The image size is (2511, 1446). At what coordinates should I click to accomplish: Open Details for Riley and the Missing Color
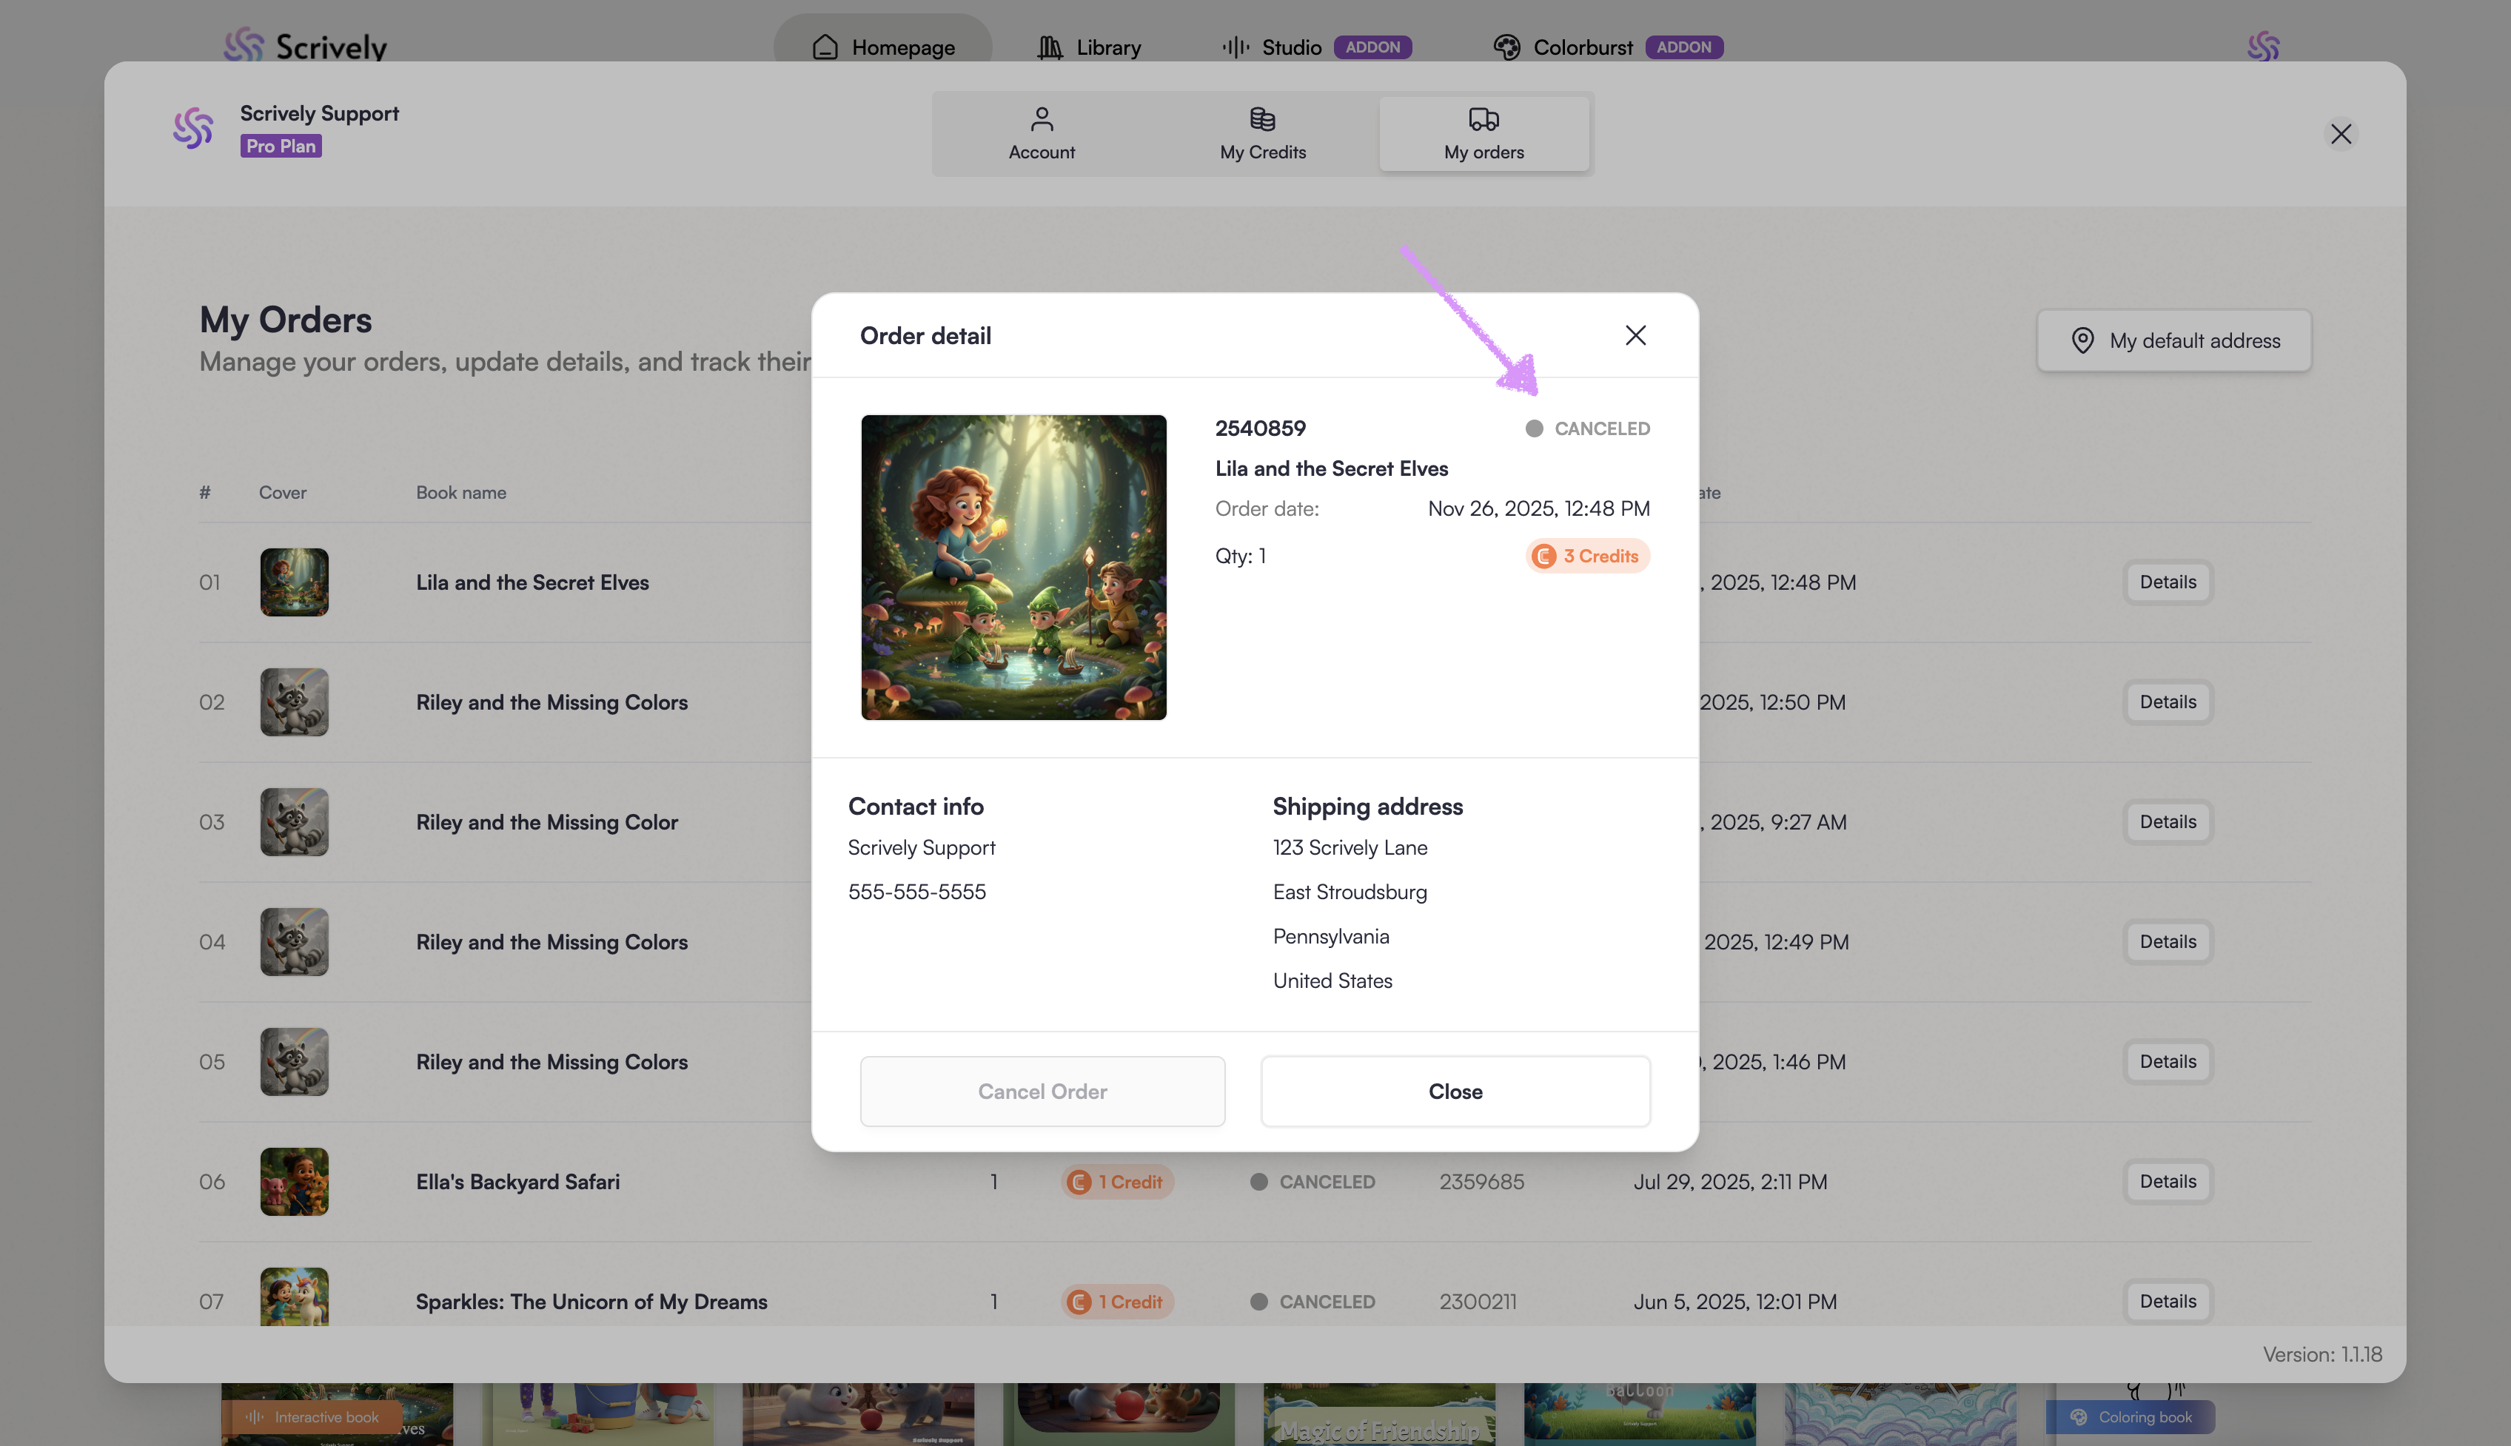tap(2168, 821)
